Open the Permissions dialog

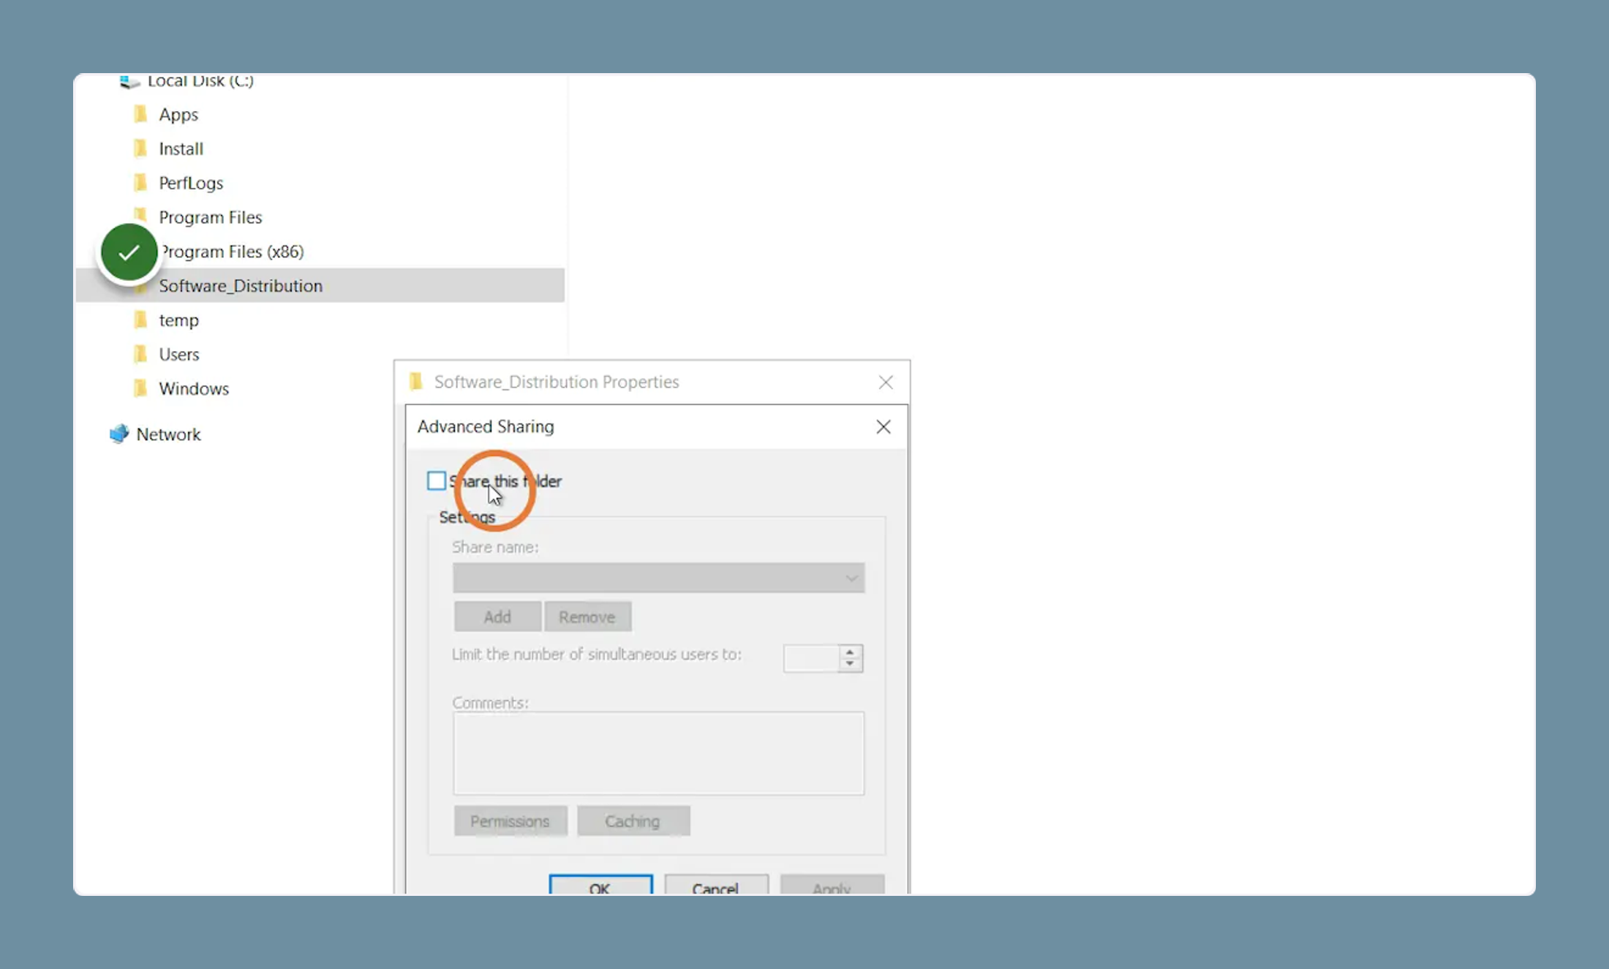tap(510, 821)
